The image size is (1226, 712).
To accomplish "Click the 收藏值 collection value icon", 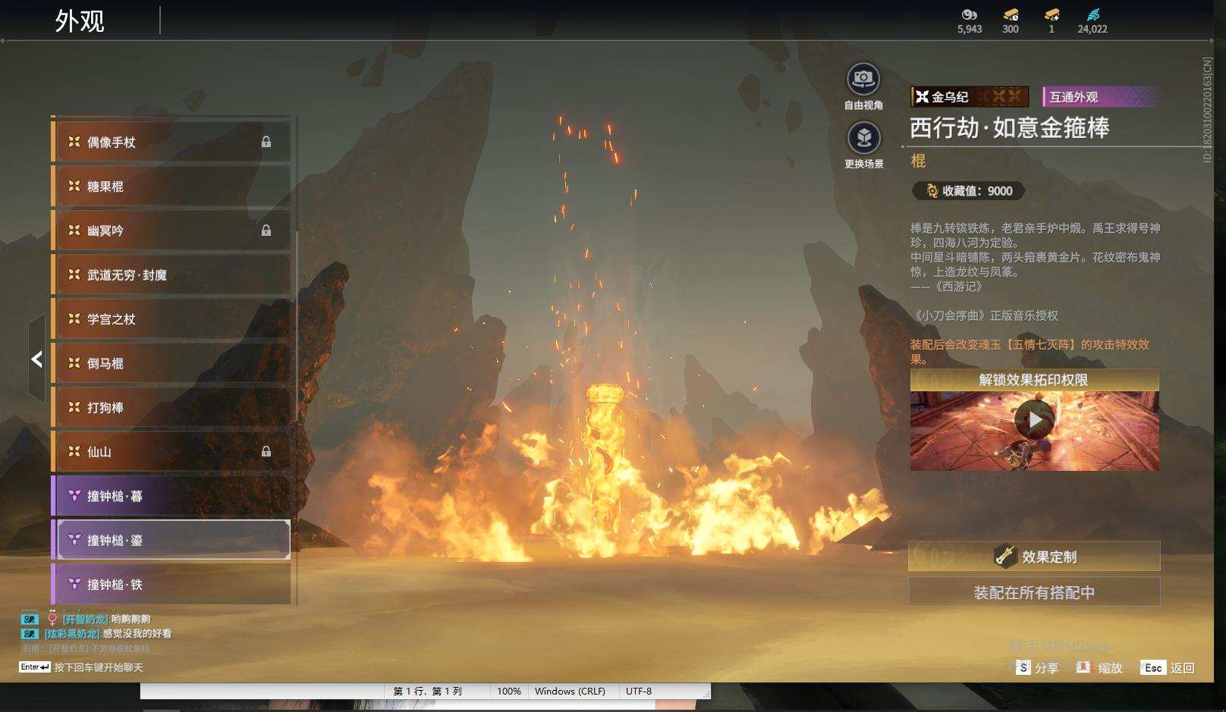I will pos(932,191).
